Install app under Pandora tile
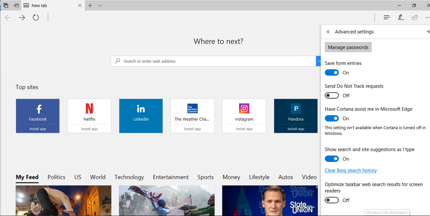The width and height of the screenshot is (430, 216). 296,129
